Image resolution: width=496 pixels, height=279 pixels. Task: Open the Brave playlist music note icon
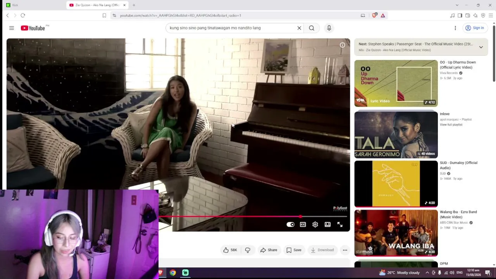tap(452, 15)
